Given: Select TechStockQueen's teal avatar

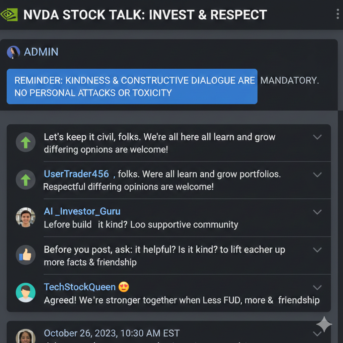Looking at the screenshot, I should pyautogui.click(x=25, y=292).
